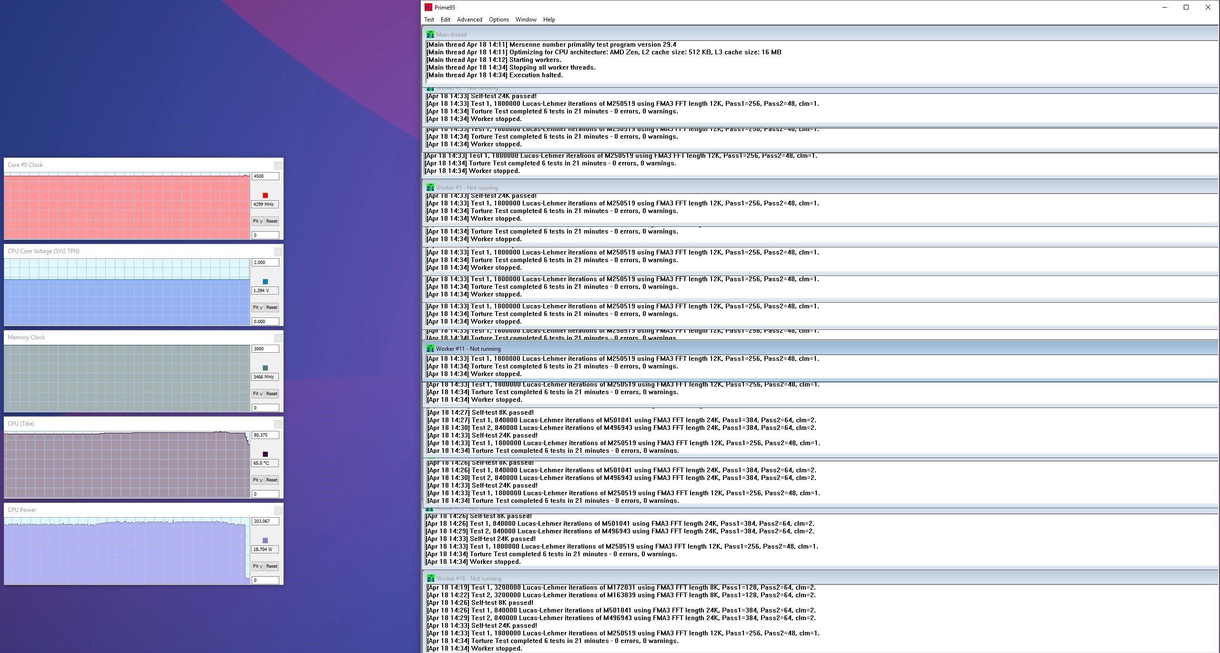
Task: Open the Test menu
Action: pyautogui.click(x=429, y=20)
